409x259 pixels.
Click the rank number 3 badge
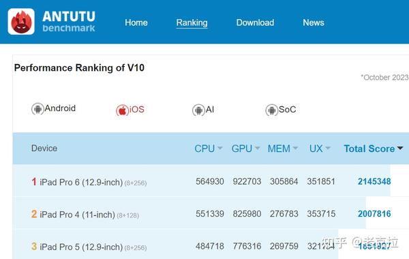34,246
